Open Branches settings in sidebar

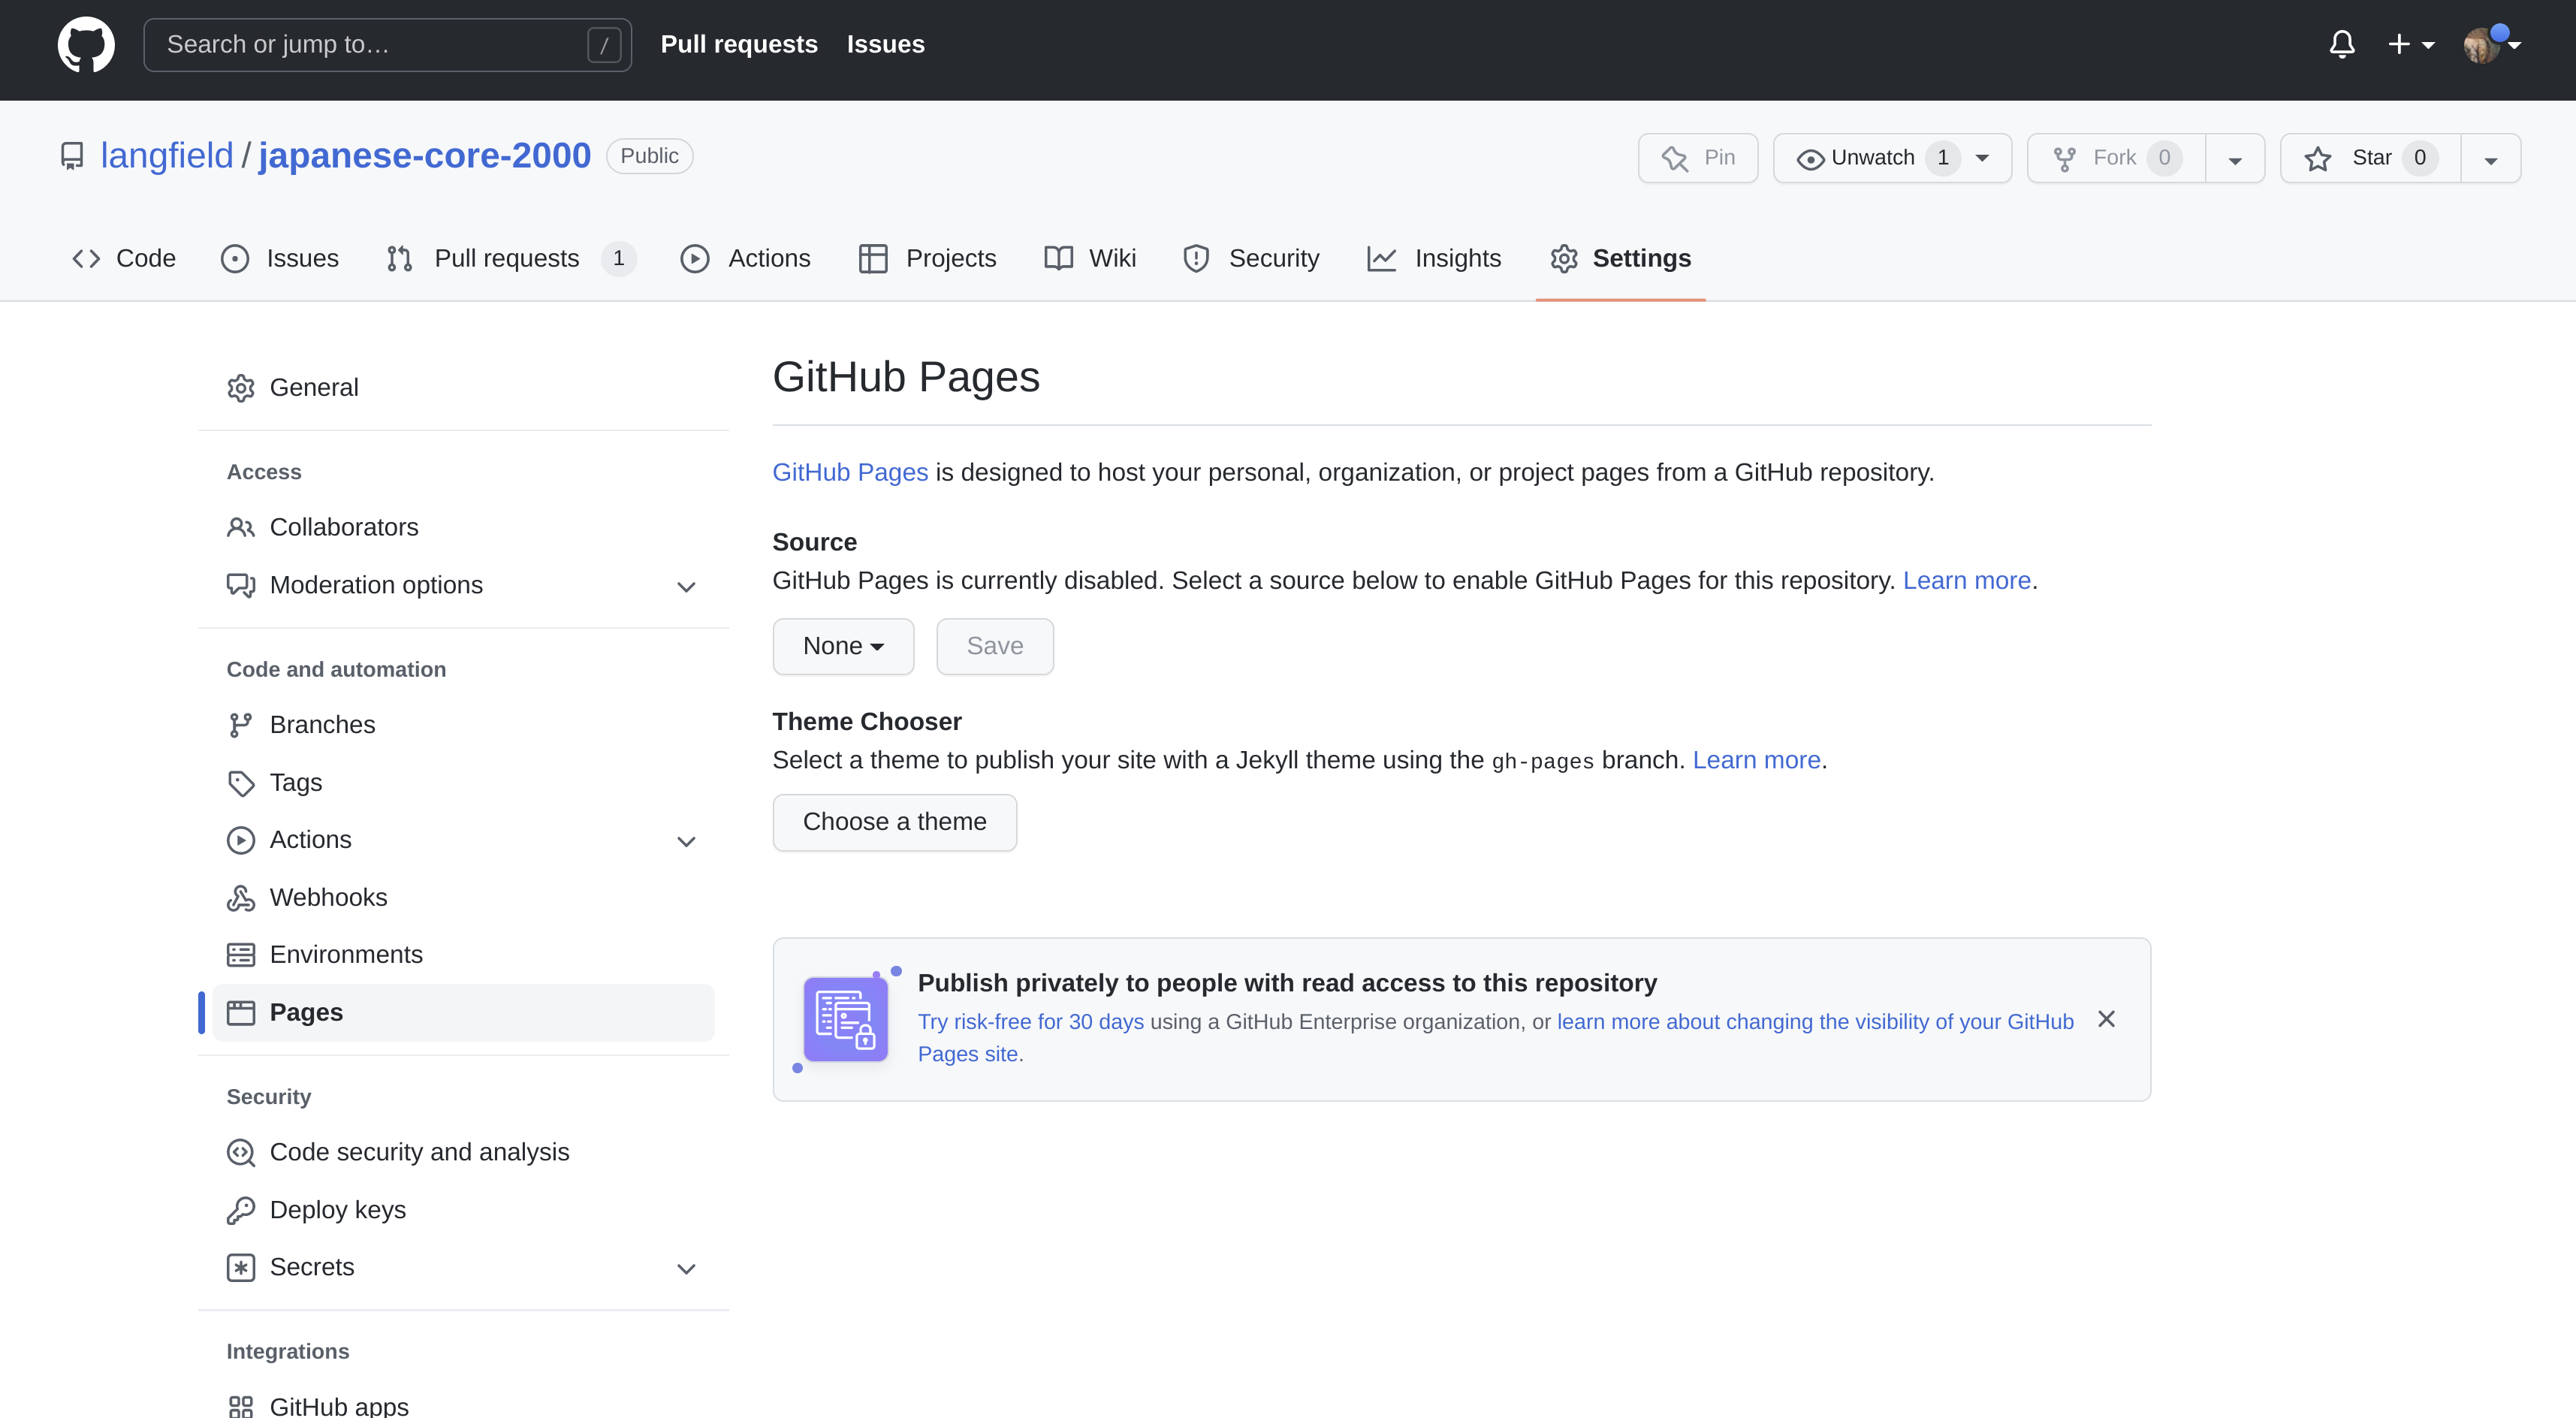coord(463,724)
